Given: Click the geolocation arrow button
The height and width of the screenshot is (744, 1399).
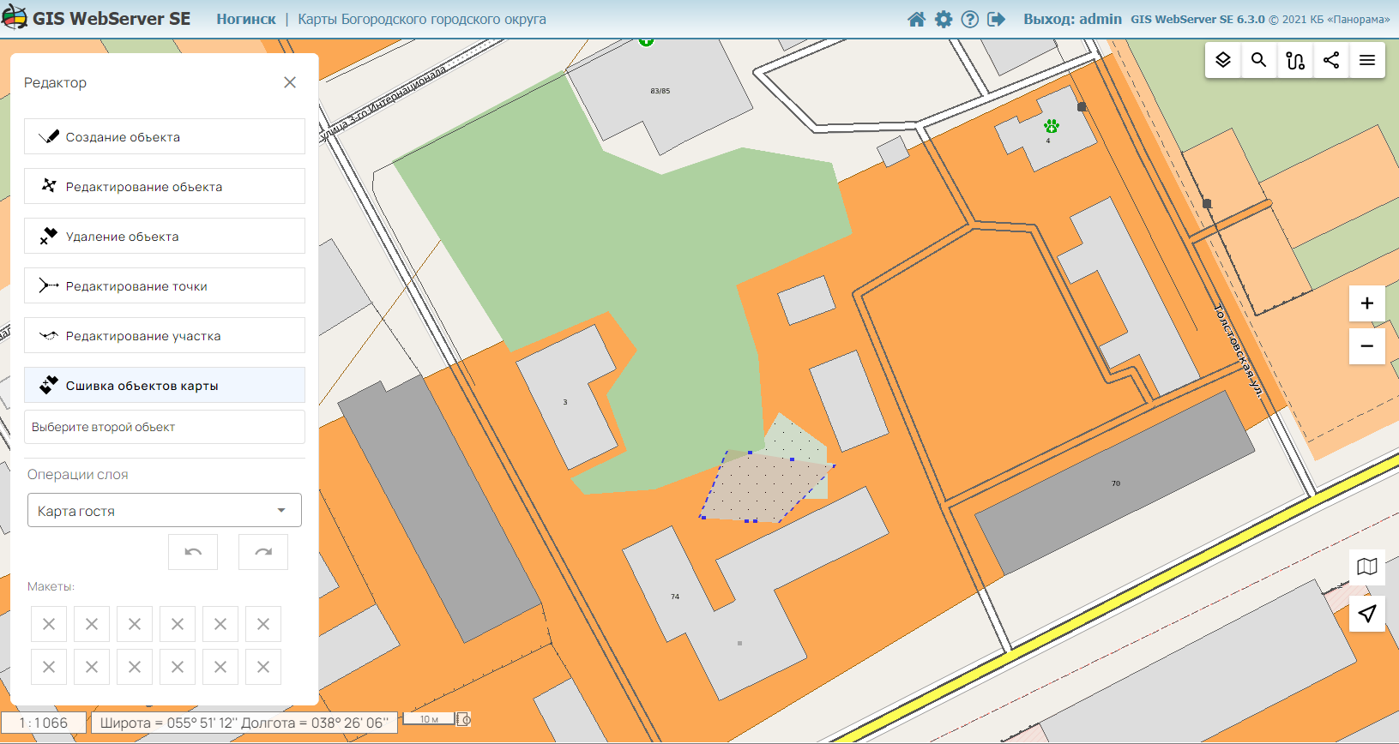Looking at the screenshot, I should pos(1367,613).
